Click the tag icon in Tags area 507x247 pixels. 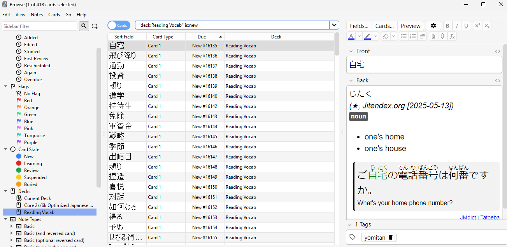(x=353, y=237)
